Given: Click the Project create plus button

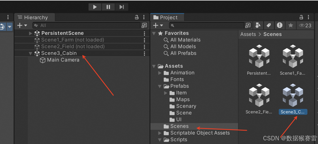Looking at the screenshot, I should 156,25.
